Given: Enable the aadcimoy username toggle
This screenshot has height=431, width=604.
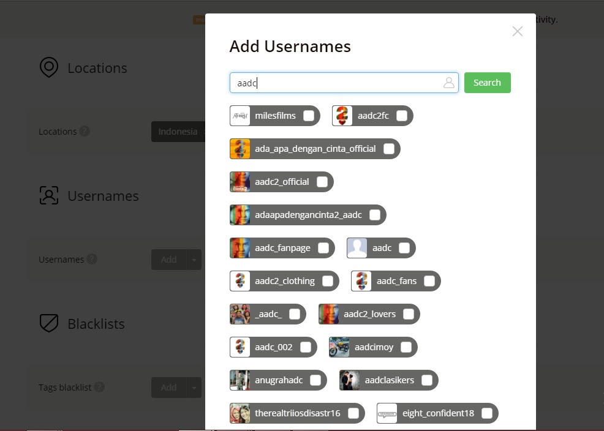Looking at the screenshot, I should [406, 347].
